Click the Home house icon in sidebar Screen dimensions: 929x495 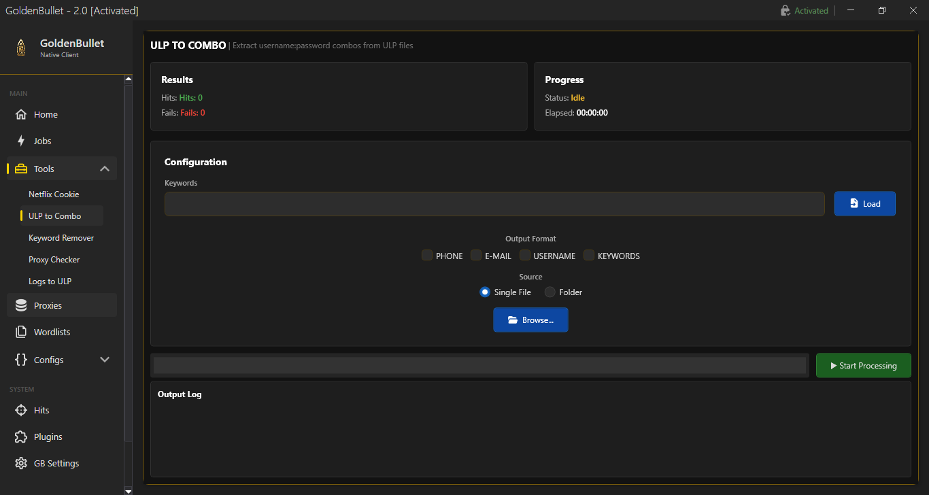(x=21, y=114)
